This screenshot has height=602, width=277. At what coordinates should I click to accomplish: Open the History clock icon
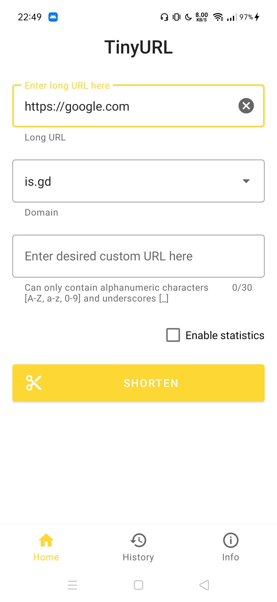point(138,540)
